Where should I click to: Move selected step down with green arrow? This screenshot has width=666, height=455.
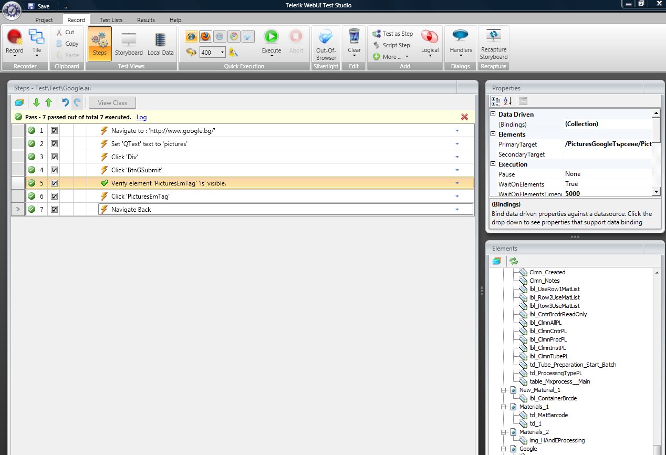tap(36, 102)
